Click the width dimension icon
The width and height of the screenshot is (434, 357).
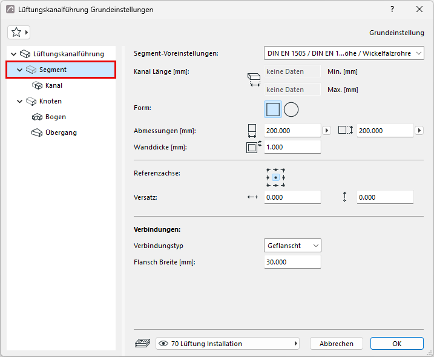tap(252, 131)
